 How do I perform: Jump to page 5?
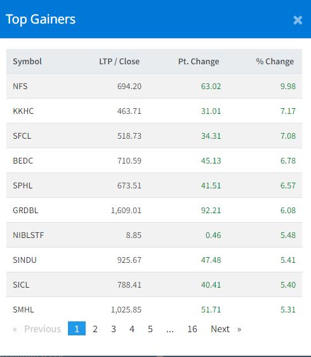(x=150, y=329)
